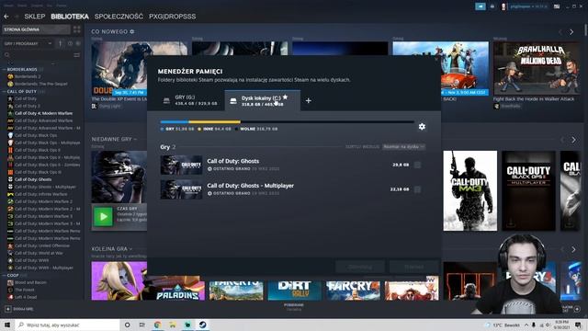Viewport: 588px width, 331px height.
Task: Open the Brawlhalla Walking Dead news card
Action: coord(537,68)
